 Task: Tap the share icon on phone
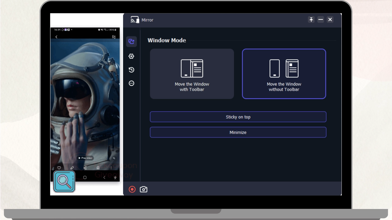[85, 168]
